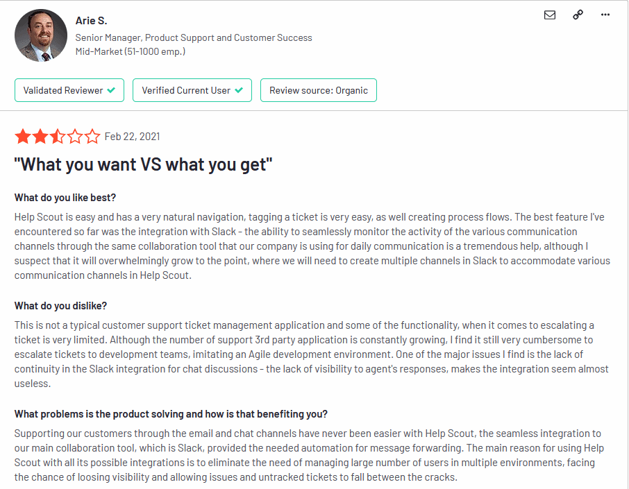629x489 pixels.
Task: Click the Verified Current User badge
Action: coord(192,90)
